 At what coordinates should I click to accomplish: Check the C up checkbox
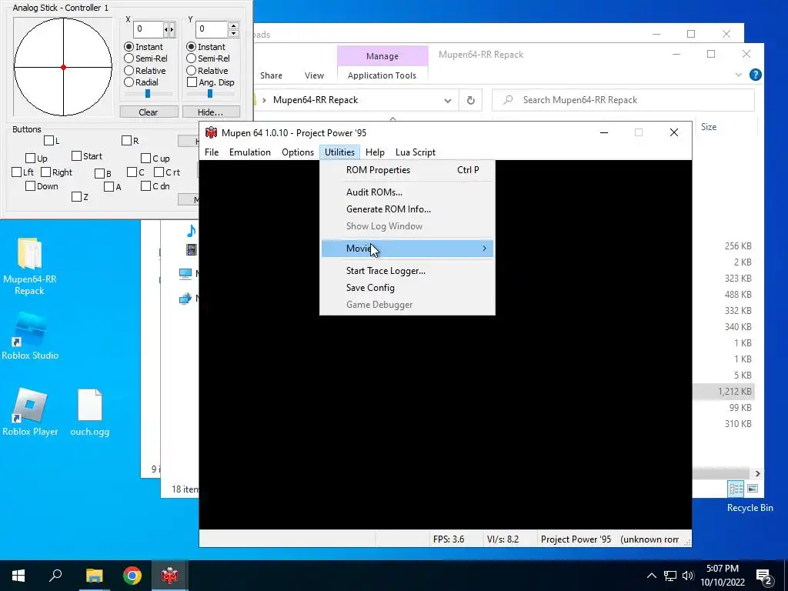(x=145, y=159)
